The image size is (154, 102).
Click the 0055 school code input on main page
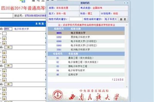click(x=8, y=29)
